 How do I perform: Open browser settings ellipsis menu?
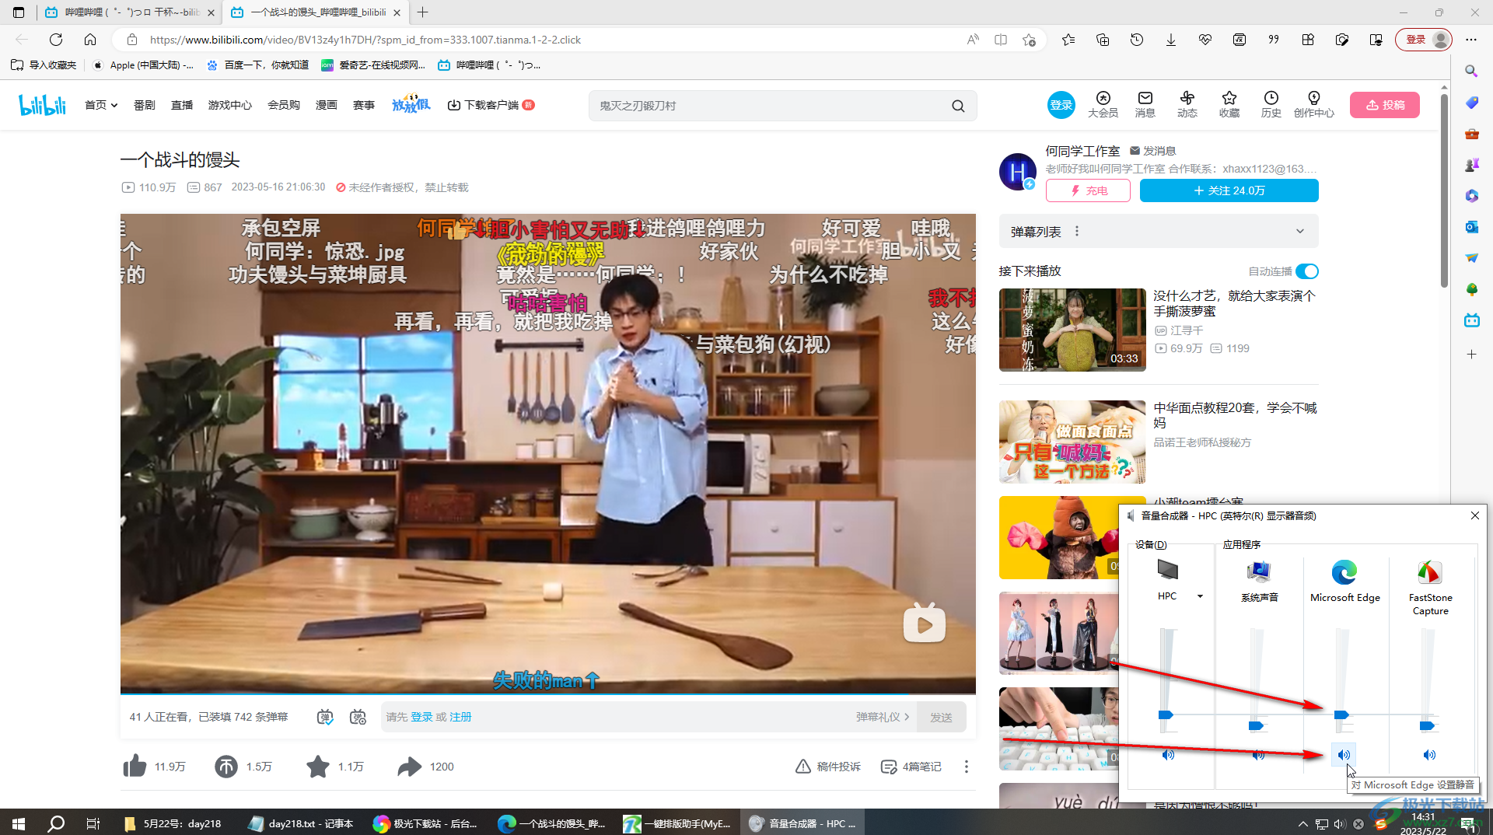pos(1471,40)
